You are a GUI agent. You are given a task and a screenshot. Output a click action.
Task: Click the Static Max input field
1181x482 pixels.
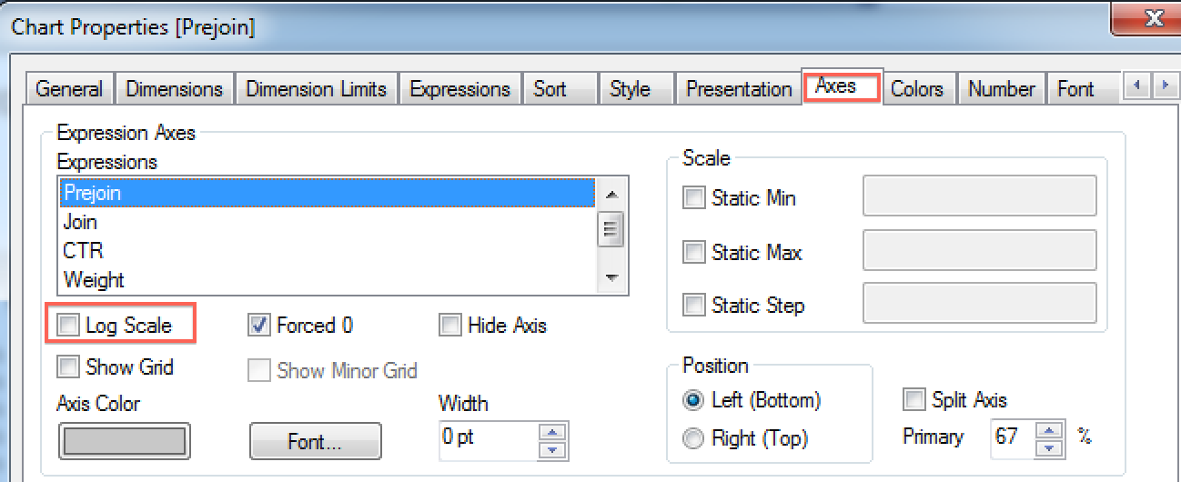979,250
